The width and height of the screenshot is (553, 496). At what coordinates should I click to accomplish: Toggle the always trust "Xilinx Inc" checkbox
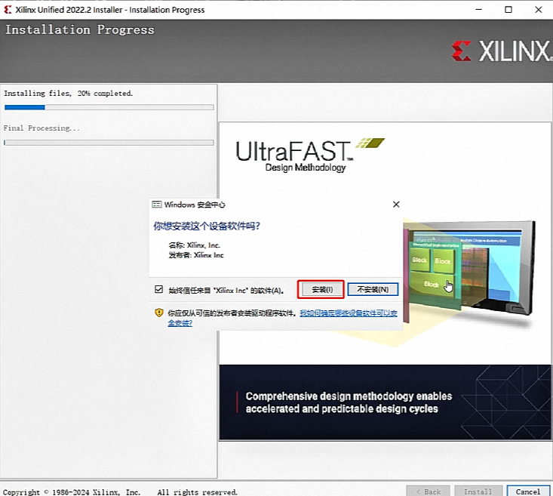[158, 289]
